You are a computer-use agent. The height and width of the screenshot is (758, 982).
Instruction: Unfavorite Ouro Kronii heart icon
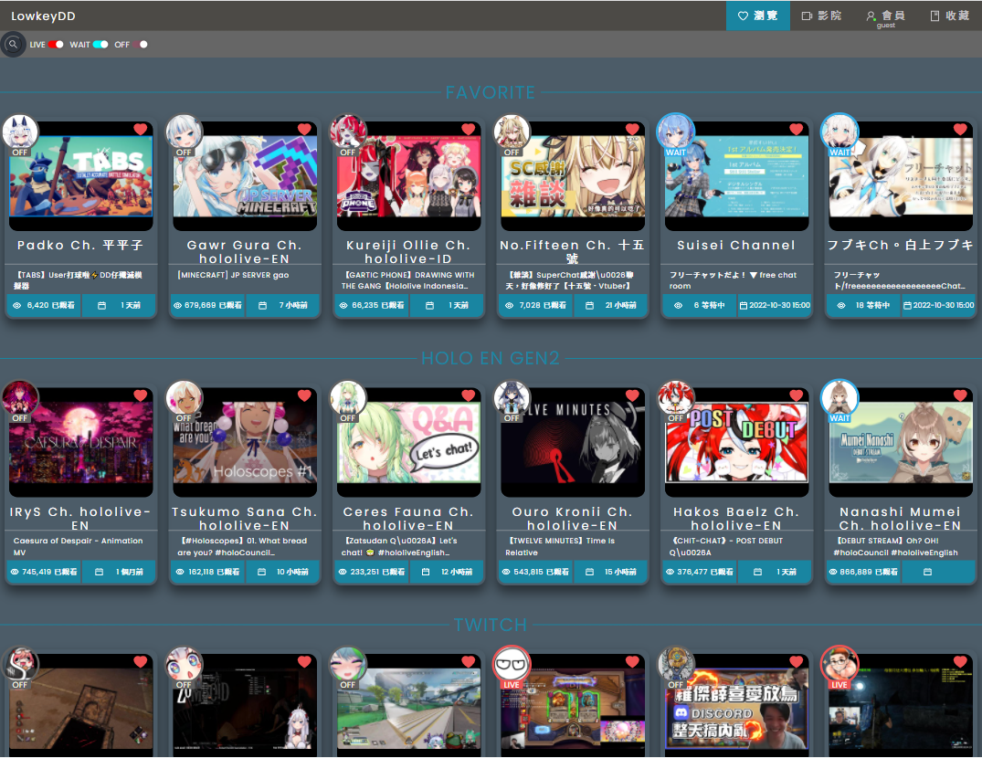click(x=632, y=395)
